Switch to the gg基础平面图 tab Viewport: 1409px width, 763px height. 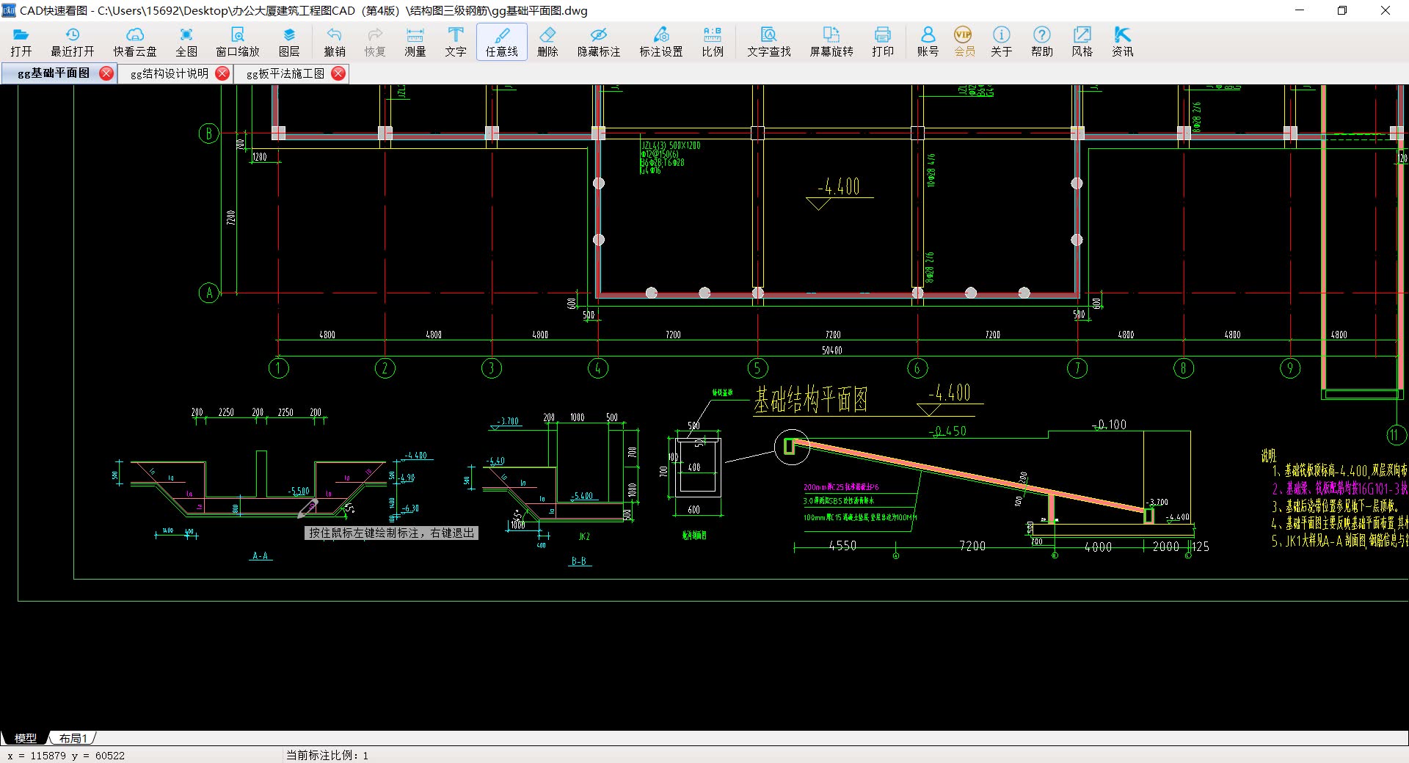53,73
